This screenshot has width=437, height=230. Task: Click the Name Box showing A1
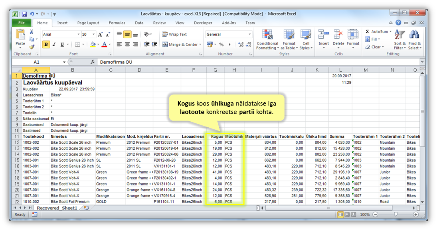36,62
